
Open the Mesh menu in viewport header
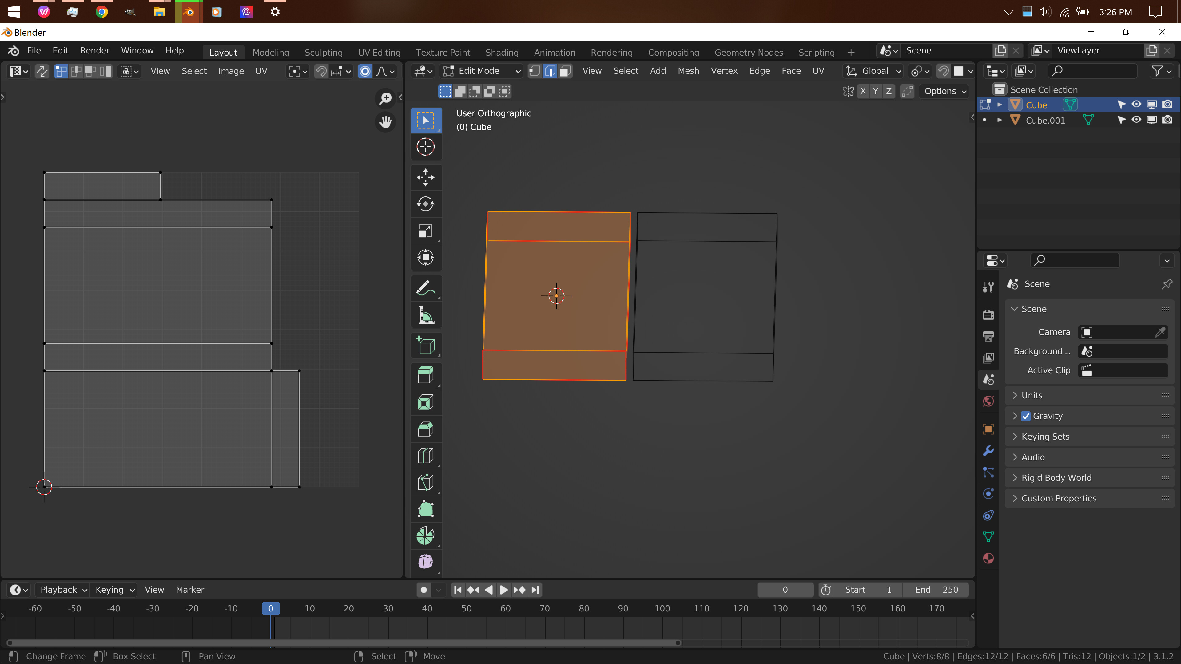point(688,71)
